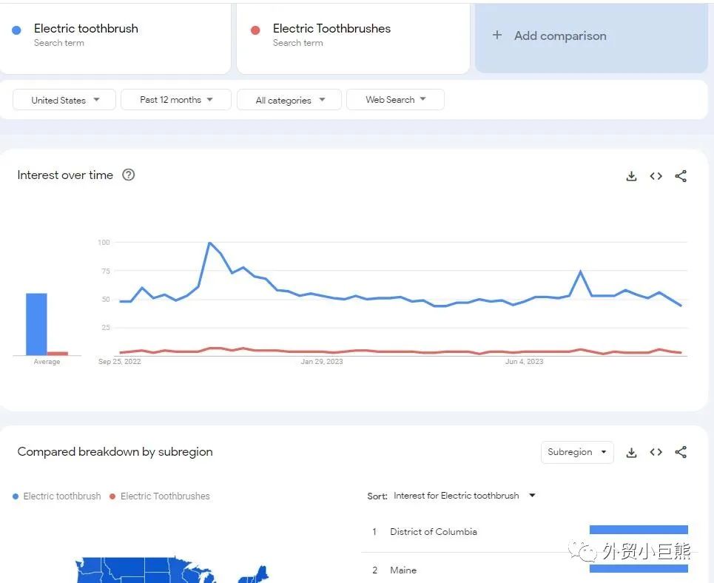Share the Interest over time chart
This screenshot has width=714, height=583.
(681, 176)
